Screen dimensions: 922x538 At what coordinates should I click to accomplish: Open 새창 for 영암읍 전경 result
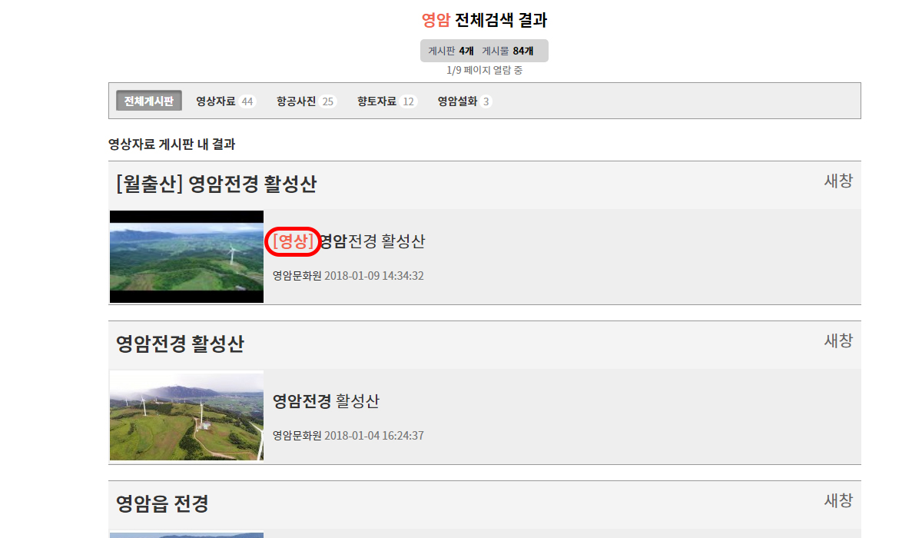tap(838, 500)
